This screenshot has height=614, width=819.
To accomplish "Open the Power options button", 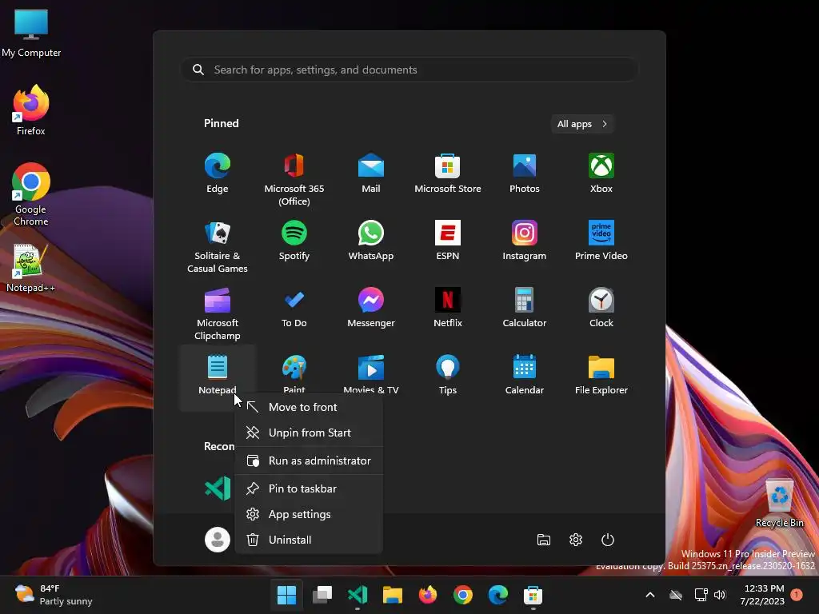I will point(608,540).
